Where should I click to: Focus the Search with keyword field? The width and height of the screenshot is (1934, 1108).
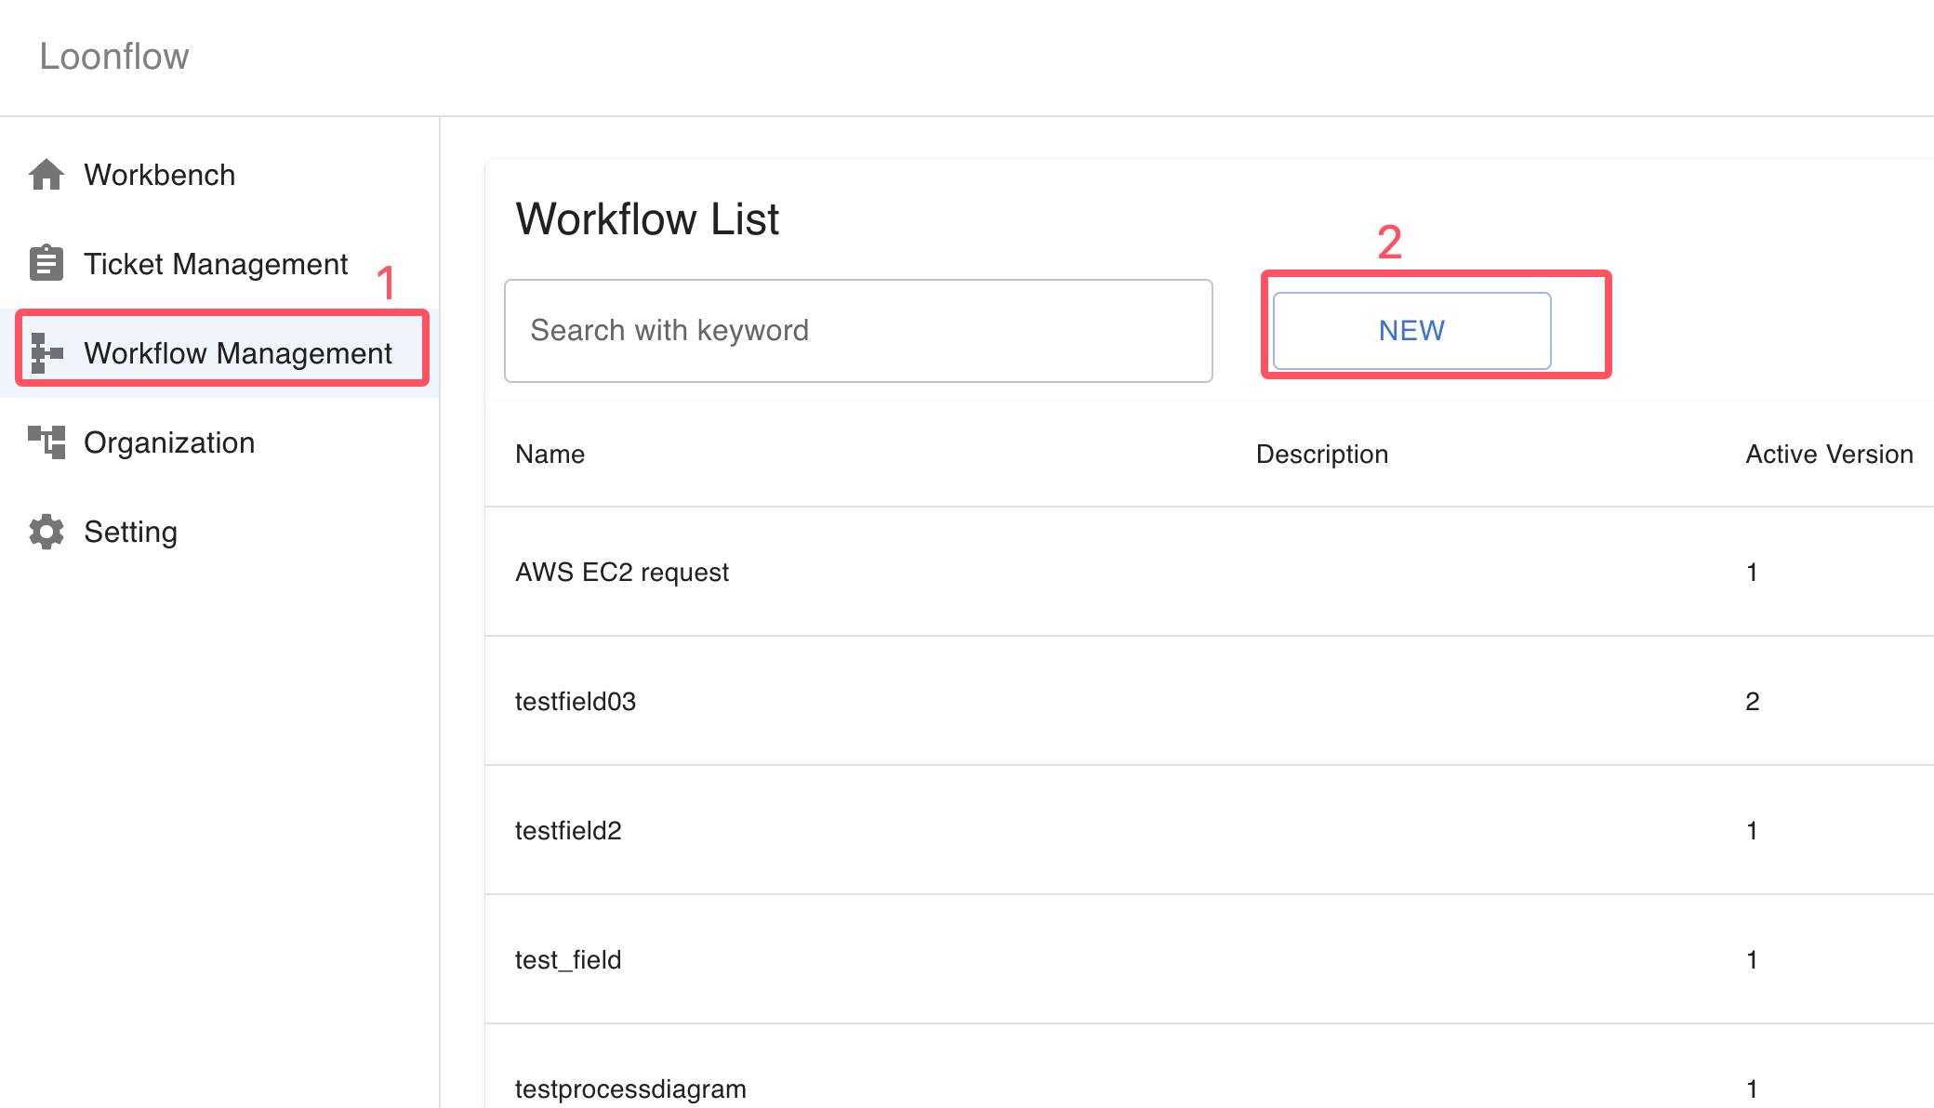click(858, 331)
